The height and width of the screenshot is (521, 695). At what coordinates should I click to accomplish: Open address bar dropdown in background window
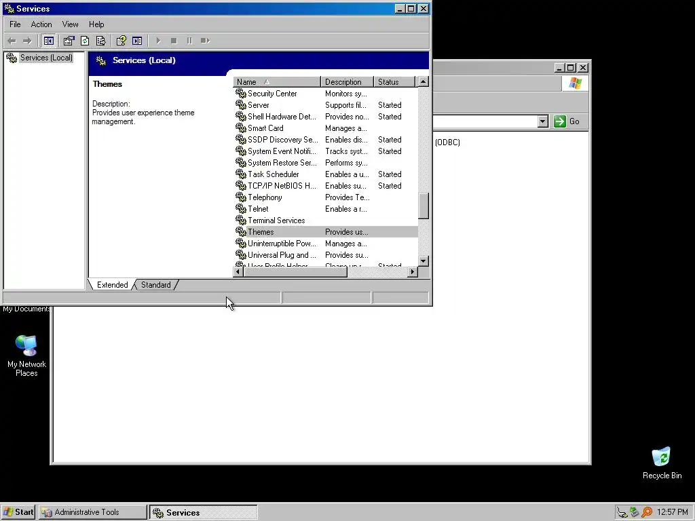(542, 121)
